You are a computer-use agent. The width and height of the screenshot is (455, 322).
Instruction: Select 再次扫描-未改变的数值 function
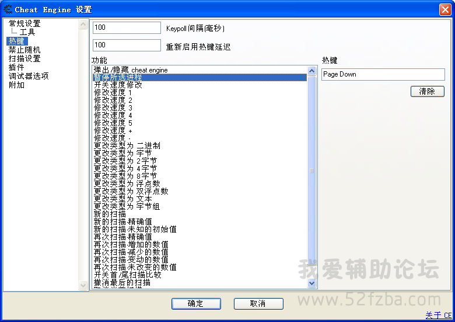[x=199, y=268]
